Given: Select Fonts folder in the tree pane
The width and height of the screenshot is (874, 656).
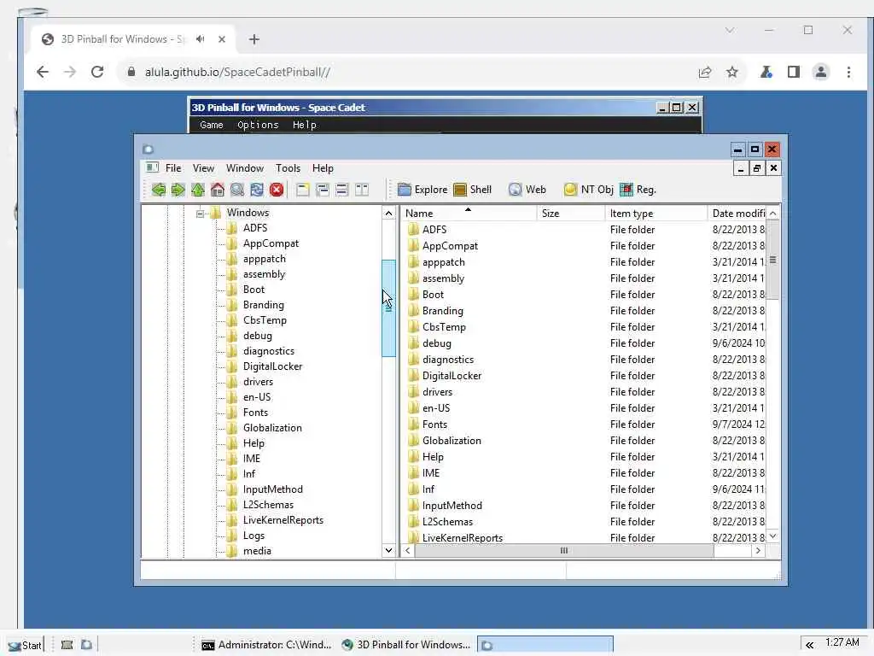Looking at the screenshot, I should tap(255, 413).
